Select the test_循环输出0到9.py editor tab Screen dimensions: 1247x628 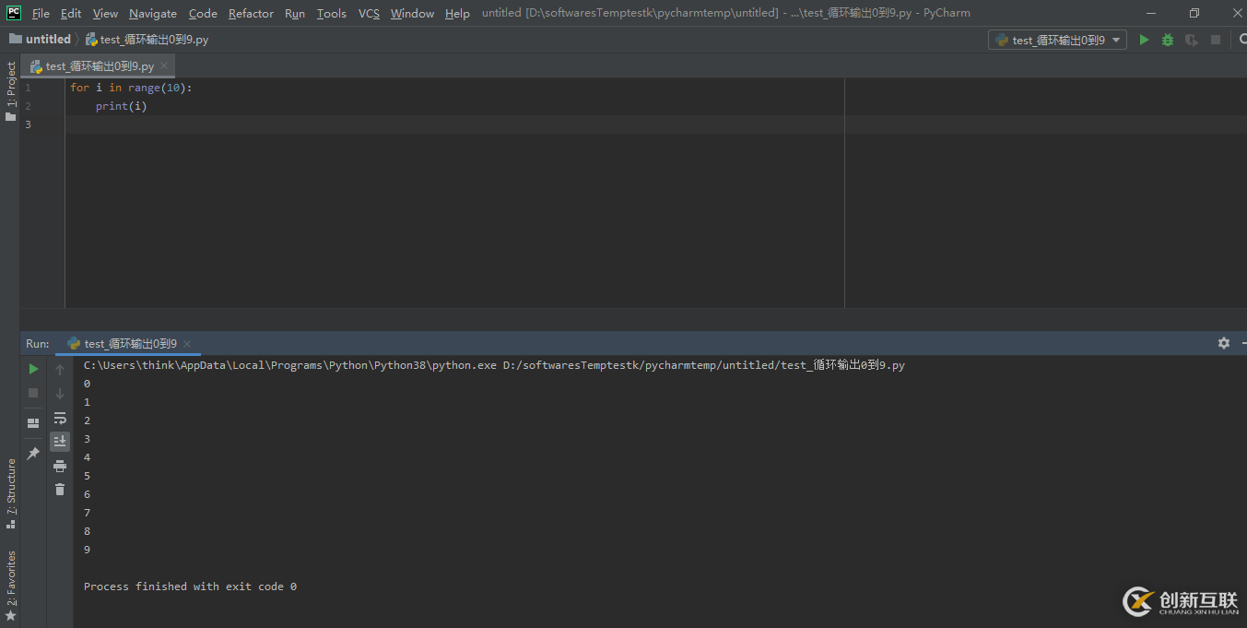pyautogui.click(x=100, y=66)
